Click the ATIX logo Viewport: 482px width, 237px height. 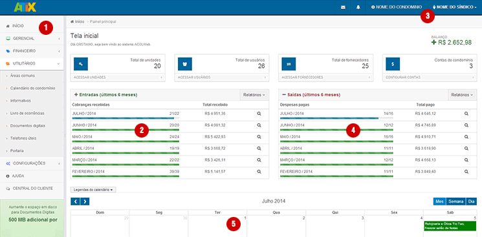click(x=25, y=6)
